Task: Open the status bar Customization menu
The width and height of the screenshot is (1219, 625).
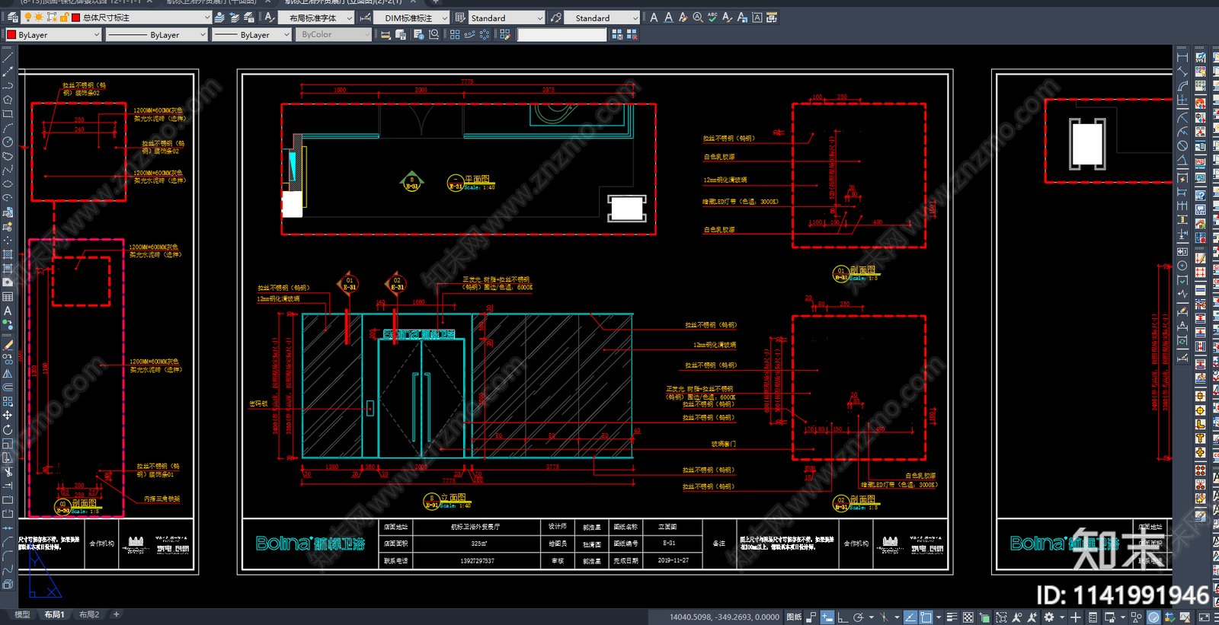Action: pyautogui.click(x=1216, y=617)
